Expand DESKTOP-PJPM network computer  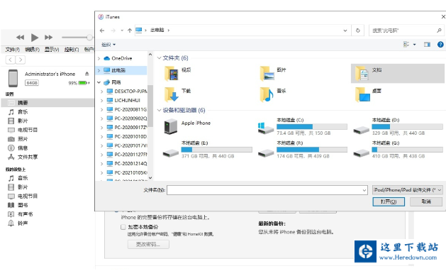coord(102,92)
